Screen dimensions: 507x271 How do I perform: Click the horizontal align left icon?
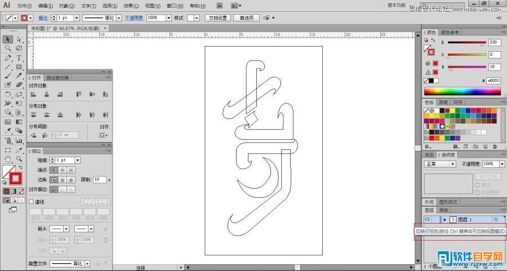click(33, 94)
